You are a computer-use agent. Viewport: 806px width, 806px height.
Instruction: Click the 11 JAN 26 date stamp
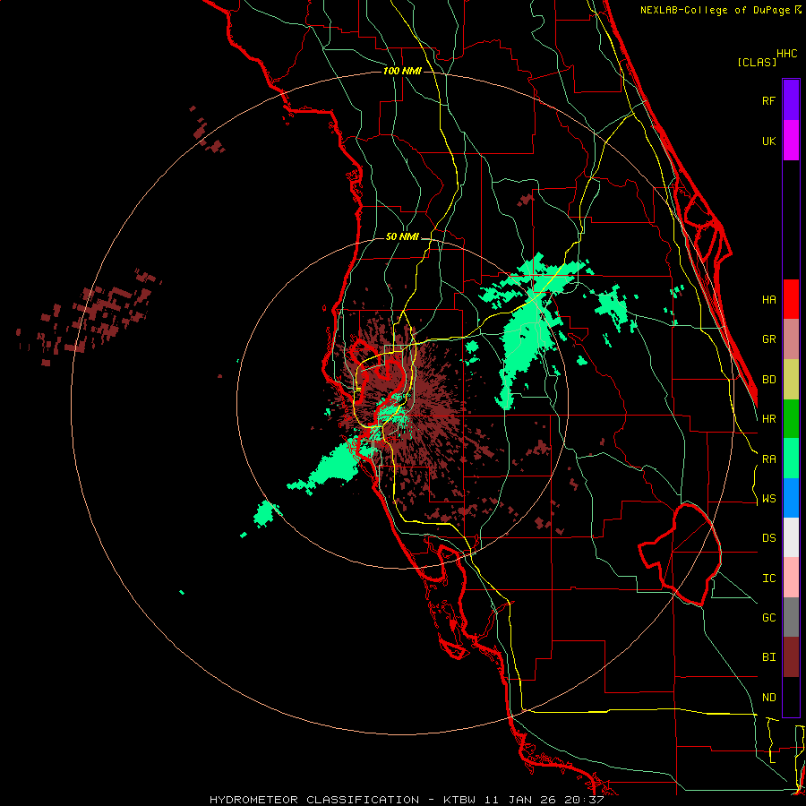coord(521,800)
